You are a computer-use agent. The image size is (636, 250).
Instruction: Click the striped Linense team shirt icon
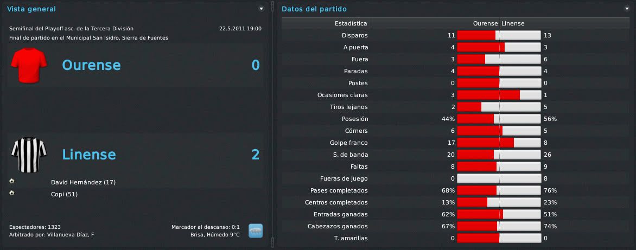29,155
